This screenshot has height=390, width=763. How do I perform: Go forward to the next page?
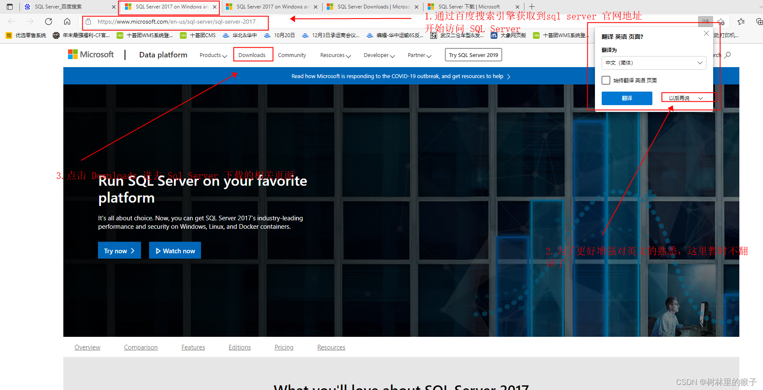[x=30, y=22]
